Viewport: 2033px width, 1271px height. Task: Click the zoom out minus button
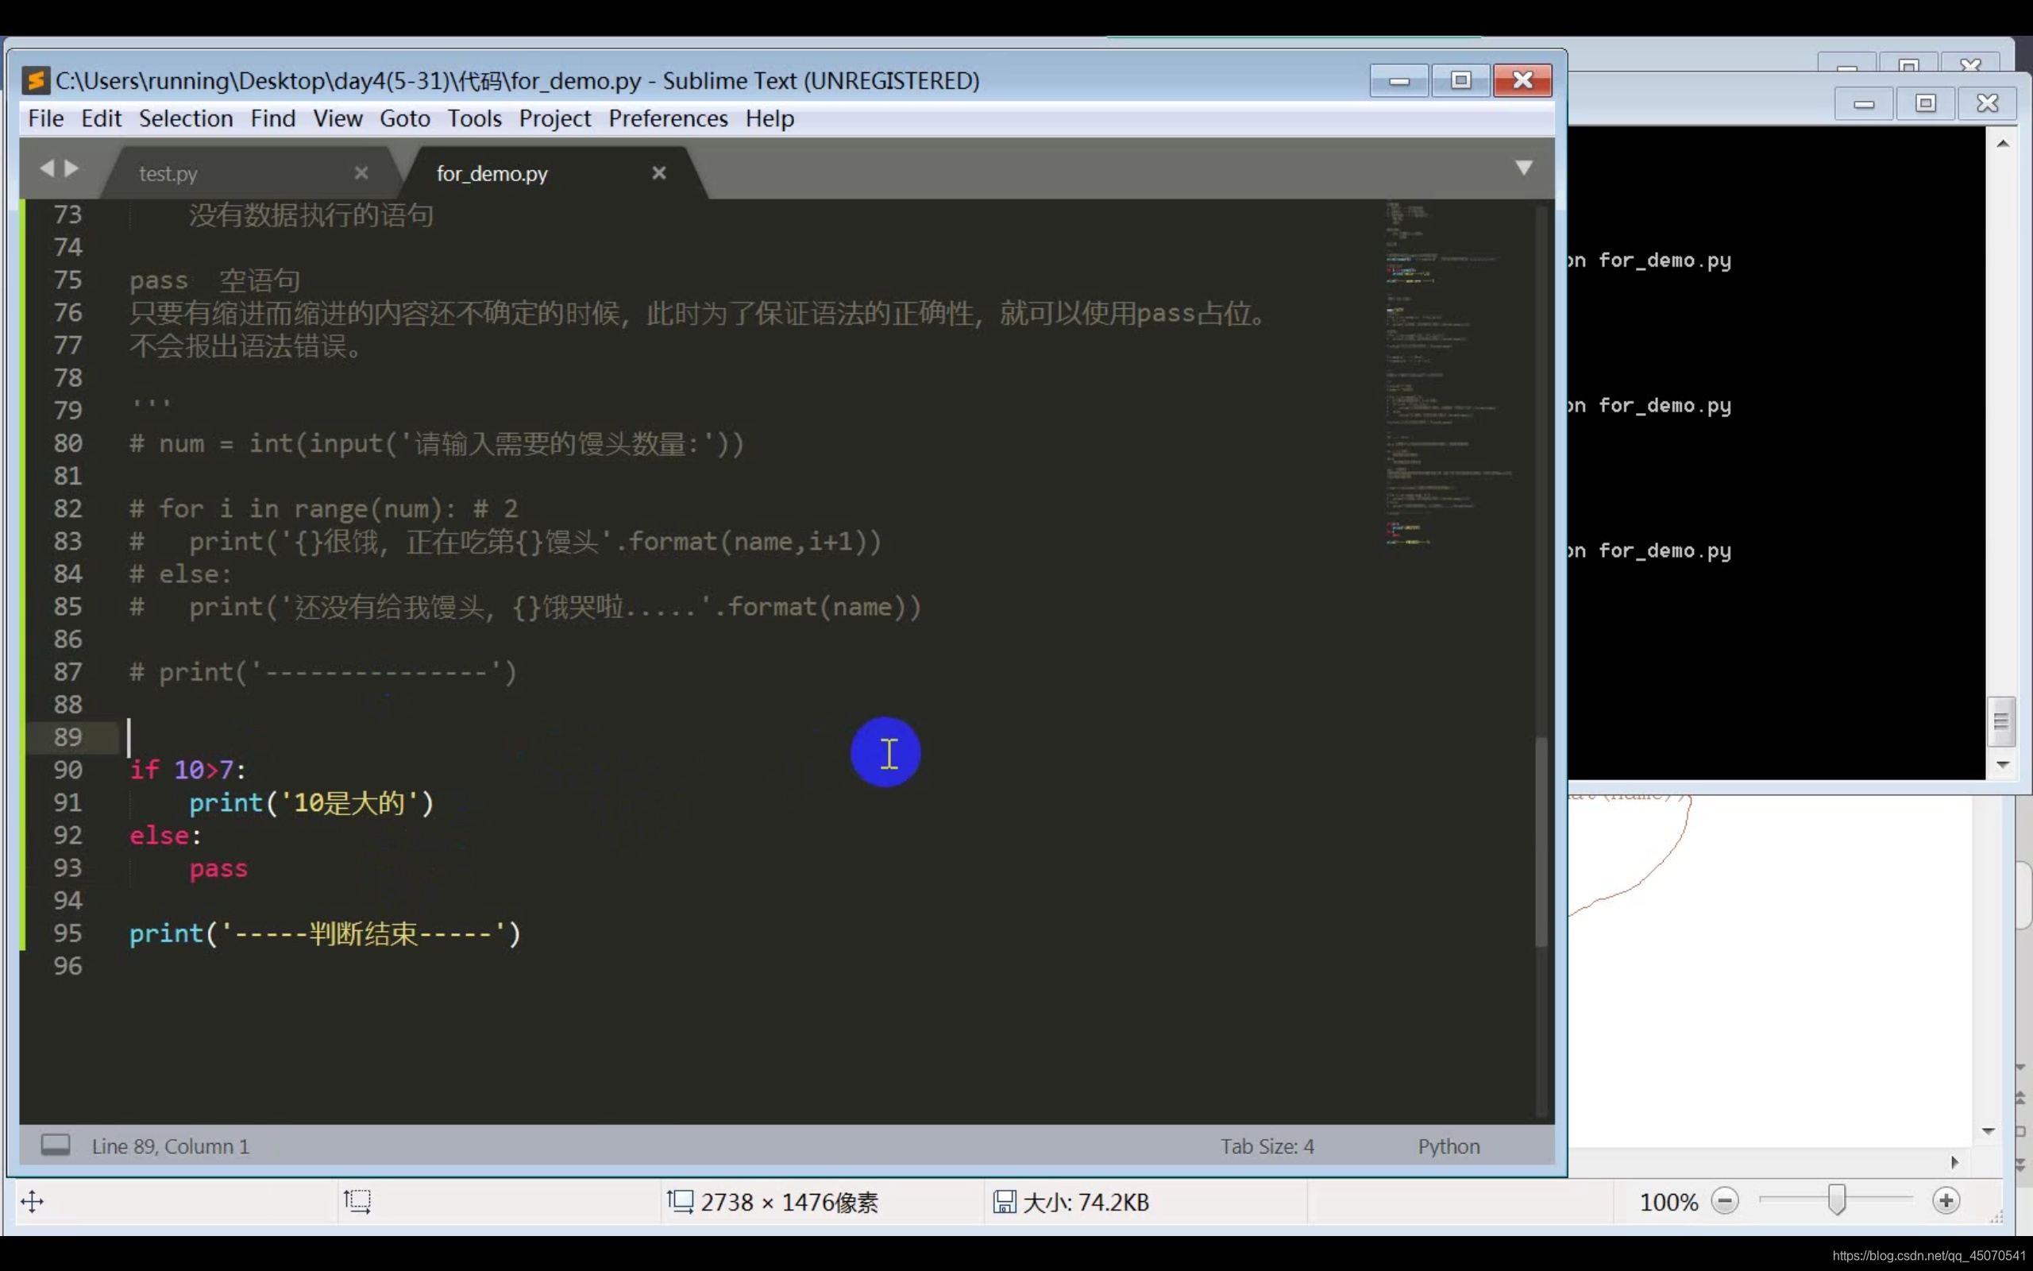pyautogui.click(x=1725, y=1200)
